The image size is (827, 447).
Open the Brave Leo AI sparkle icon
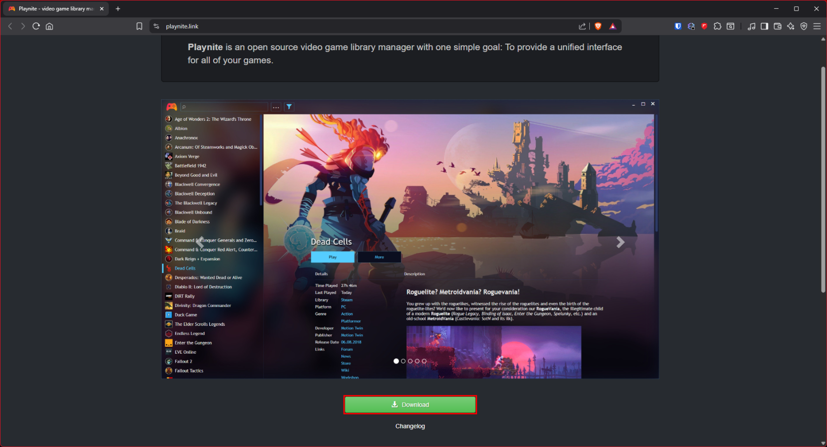[791, 26]
